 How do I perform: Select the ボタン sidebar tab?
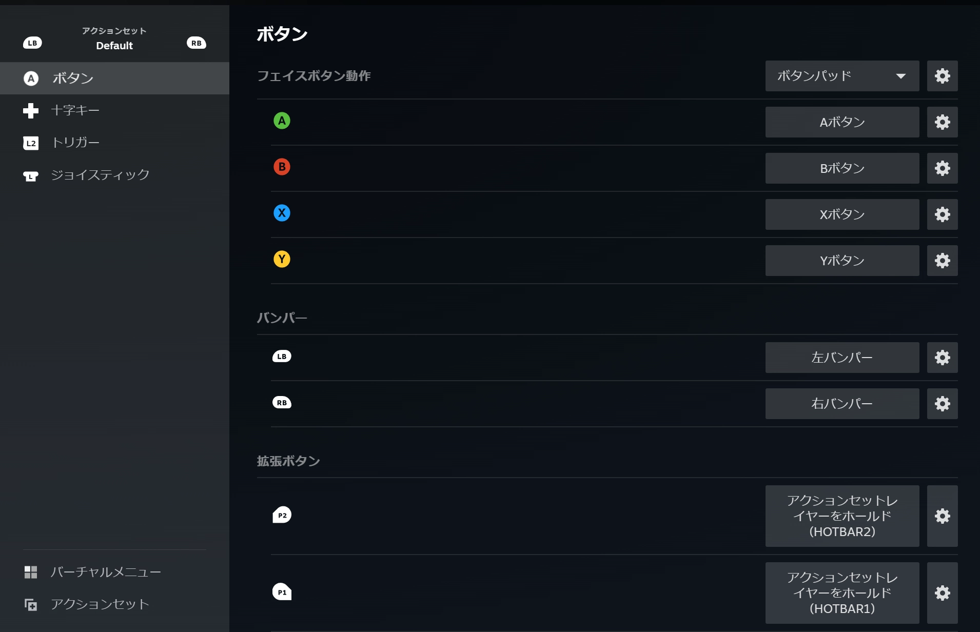73,78
